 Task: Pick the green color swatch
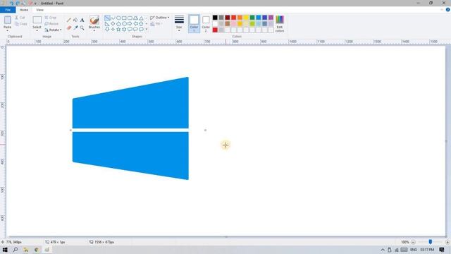[x=252, y=18]
